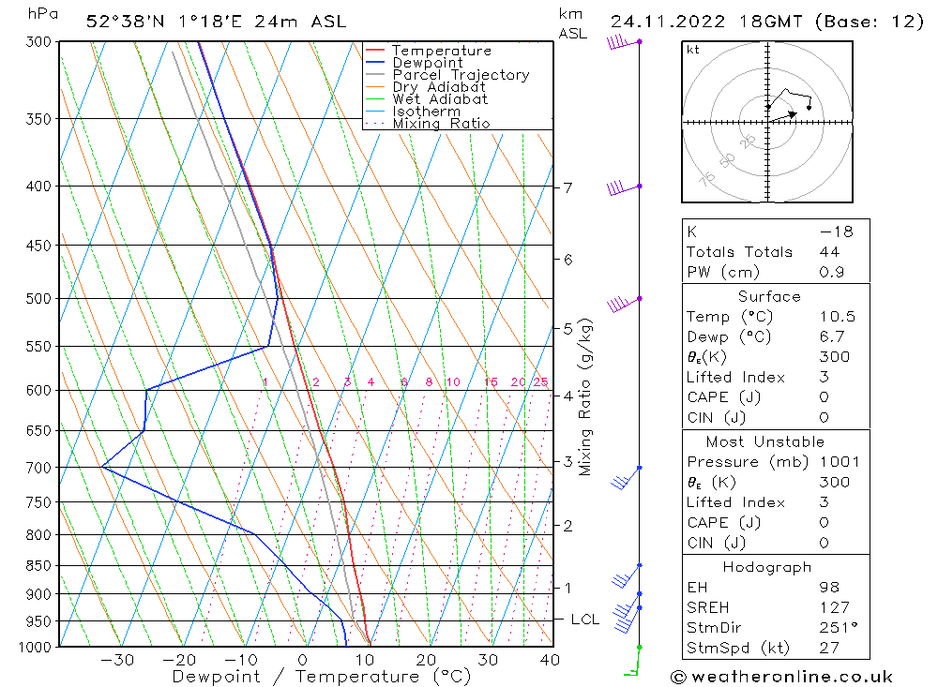Select the red Temperature line sample in legend
938x687 pixels.
pos(375,51)
